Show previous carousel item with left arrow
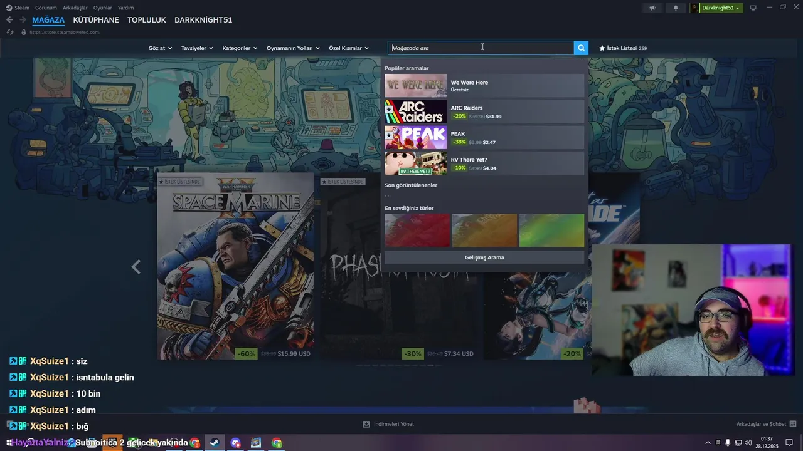Screen dimensions: 803x451 click(x=136, y=267)
